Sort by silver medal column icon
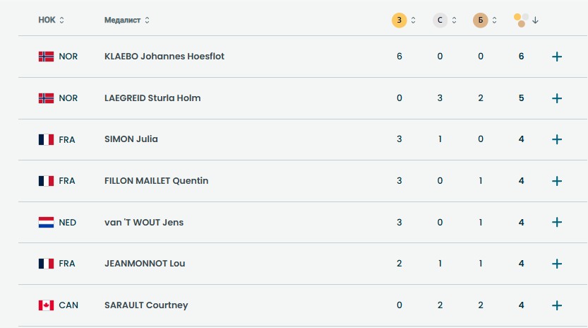 440,20
